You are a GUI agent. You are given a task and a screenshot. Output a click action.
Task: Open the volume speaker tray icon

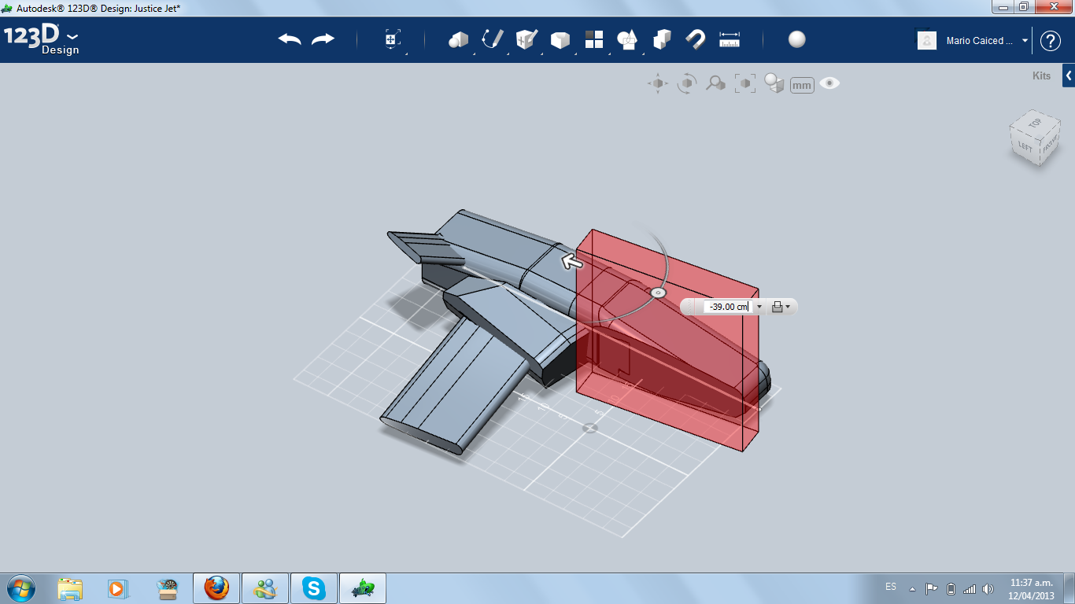tap(988, 588)
